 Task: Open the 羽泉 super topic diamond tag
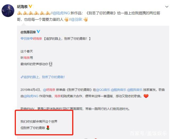click(x=25, y=39)
